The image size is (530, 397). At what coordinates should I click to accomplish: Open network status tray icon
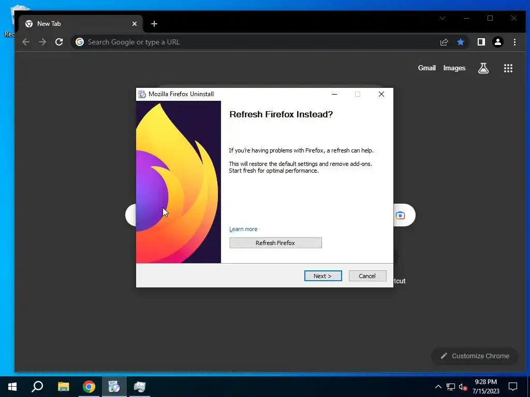point(451,387)
